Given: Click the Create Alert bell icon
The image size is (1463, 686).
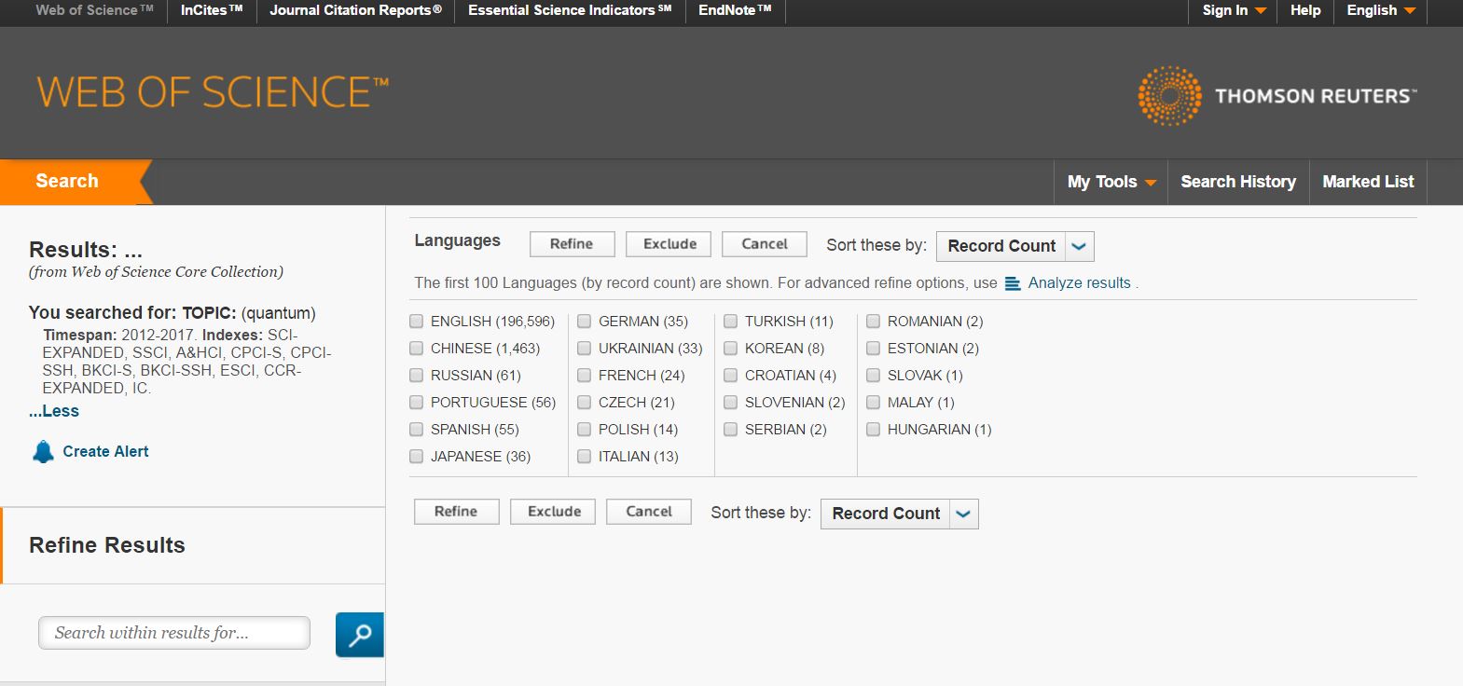Looking at the screenshot, I should [x=43, y=452].
